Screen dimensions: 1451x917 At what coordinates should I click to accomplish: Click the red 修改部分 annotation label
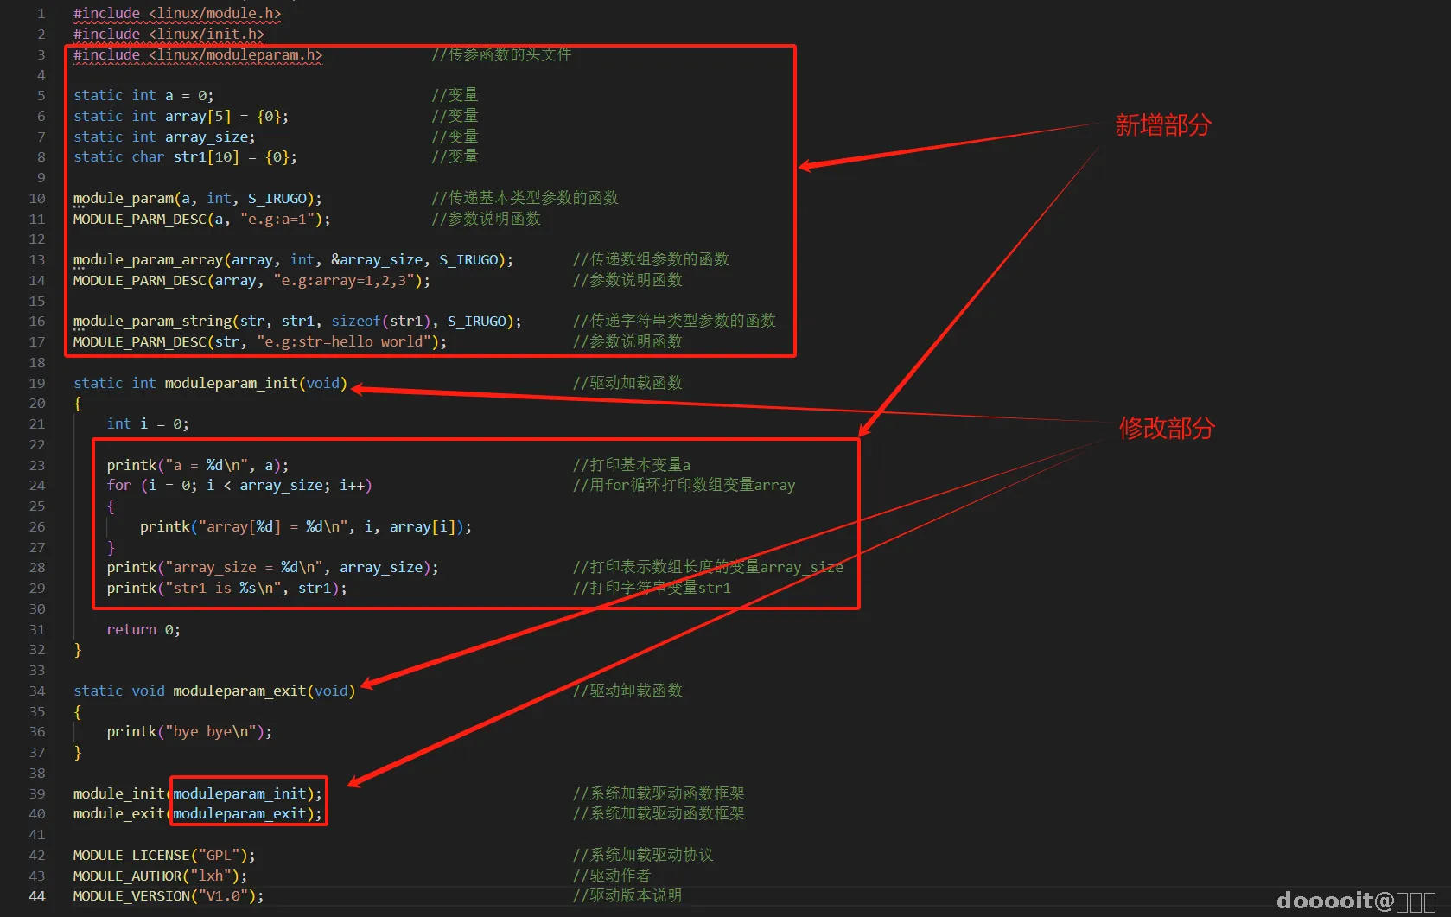pyautogui.click(x=1167, y=428)
